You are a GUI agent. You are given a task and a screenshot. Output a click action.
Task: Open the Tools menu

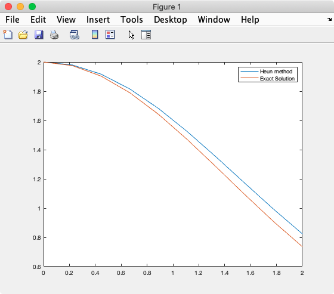tap(132, 20)
